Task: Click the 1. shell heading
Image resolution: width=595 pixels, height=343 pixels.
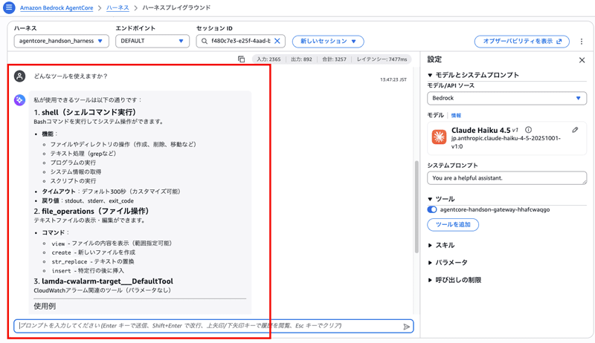Action: pos(85,112)
